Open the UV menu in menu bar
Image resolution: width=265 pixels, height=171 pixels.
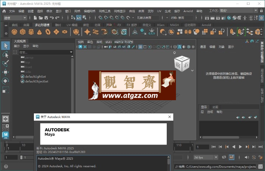[159, 11]
